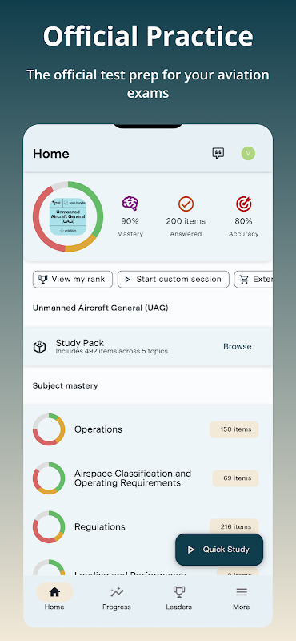This screenshot has height=641, width=296.
Task: Switch to the Progress tab
Action: 117,598
